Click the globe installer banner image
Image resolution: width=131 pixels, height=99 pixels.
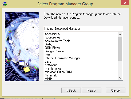22,47
